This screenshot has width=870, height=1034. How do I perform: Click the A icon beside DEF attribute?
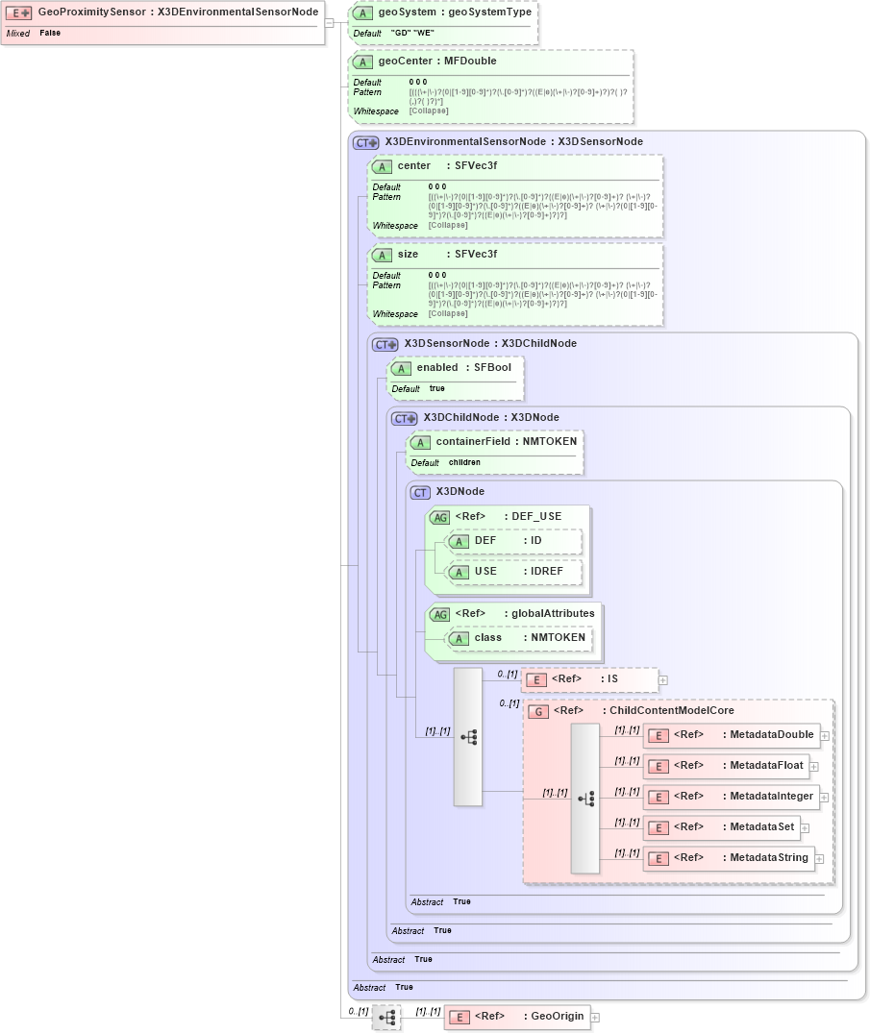coord(459,541)
